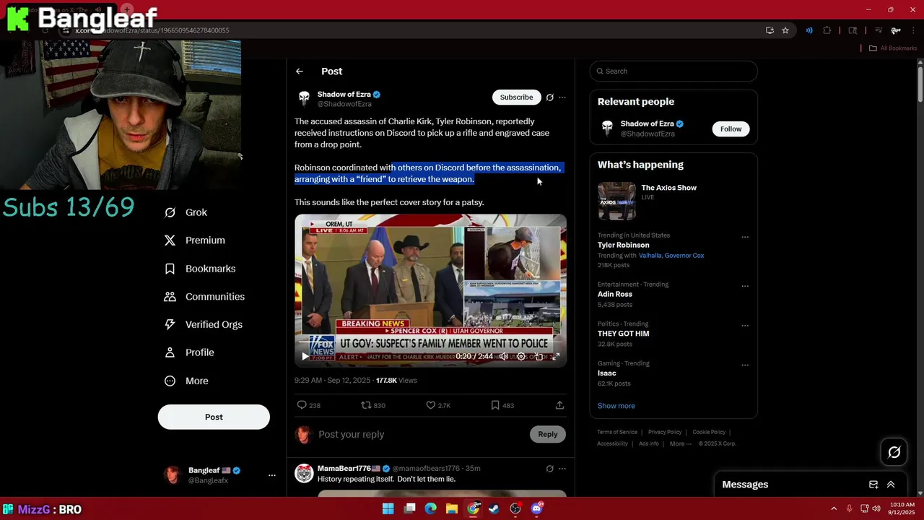The image size is (924, 520).
Task: Open Terms of Service footer link
Action: [617, 433]
